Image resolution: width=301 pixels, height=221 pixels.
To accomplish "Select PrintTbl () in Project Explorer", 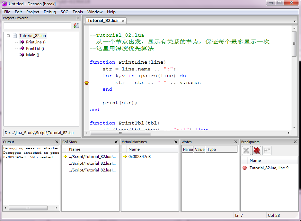I will tap(35, 49).
